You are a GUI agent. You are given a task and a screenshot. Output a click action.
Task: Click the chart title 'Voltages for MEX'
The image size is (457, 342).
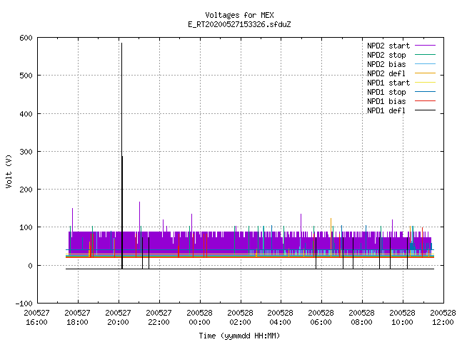[x=239, y=15]
